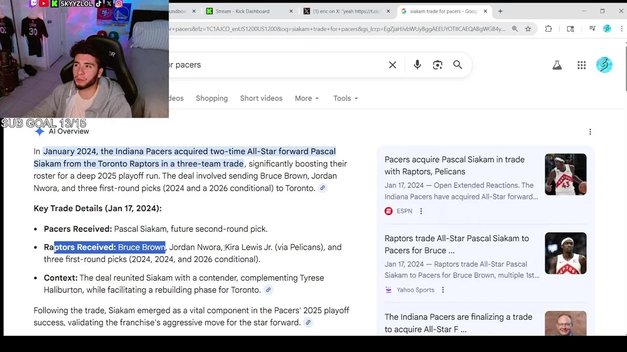Click the highlighted 'Bruce Brown' text
The height and width of the screenshot is (352, 627).
point(142,247)
